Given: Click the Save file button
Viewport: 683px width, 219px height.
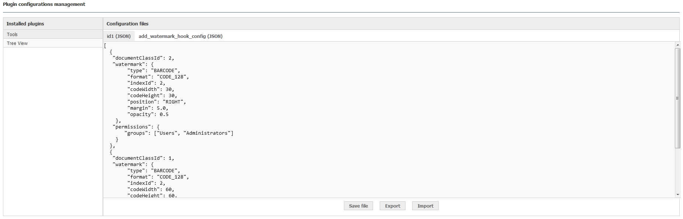Looking at the screenshot, I should coord(358,206).
